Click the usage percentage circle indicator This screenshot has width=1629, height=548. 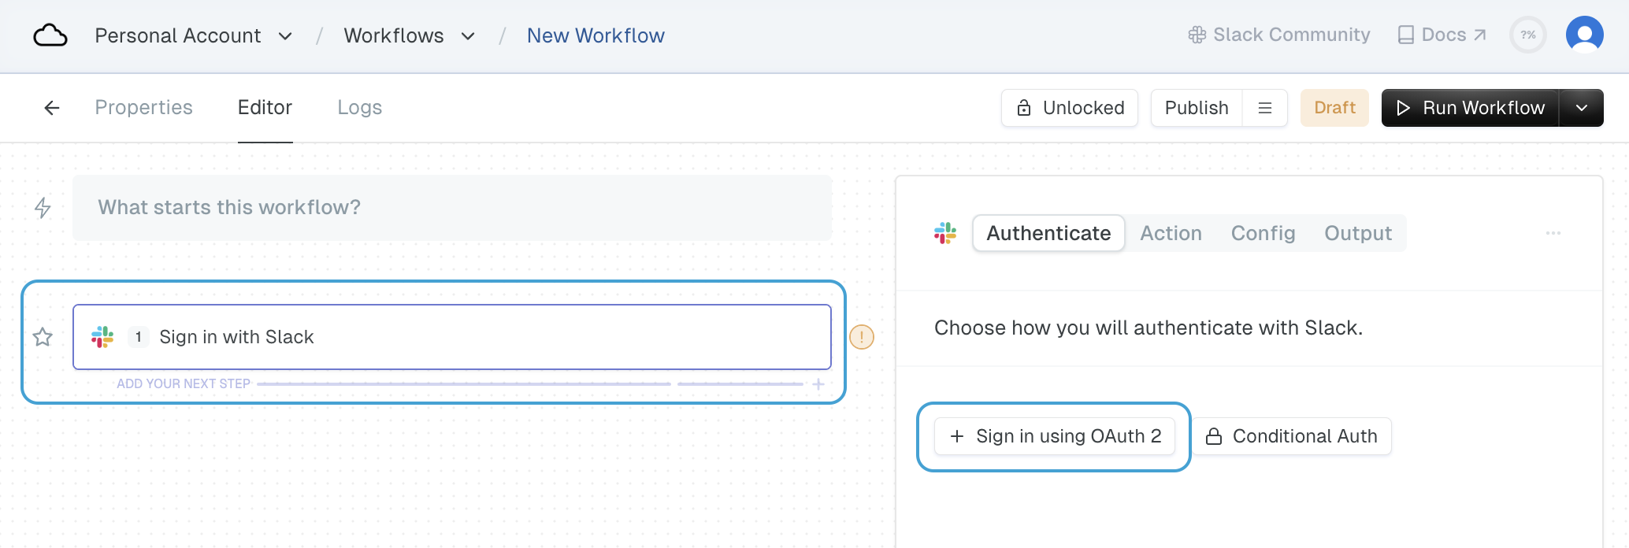pos(1527,35)
